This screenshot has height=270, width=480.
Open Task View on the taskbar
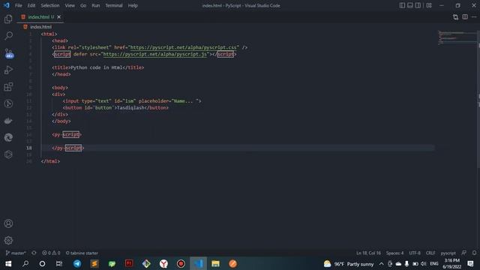[x=59, y=263]
